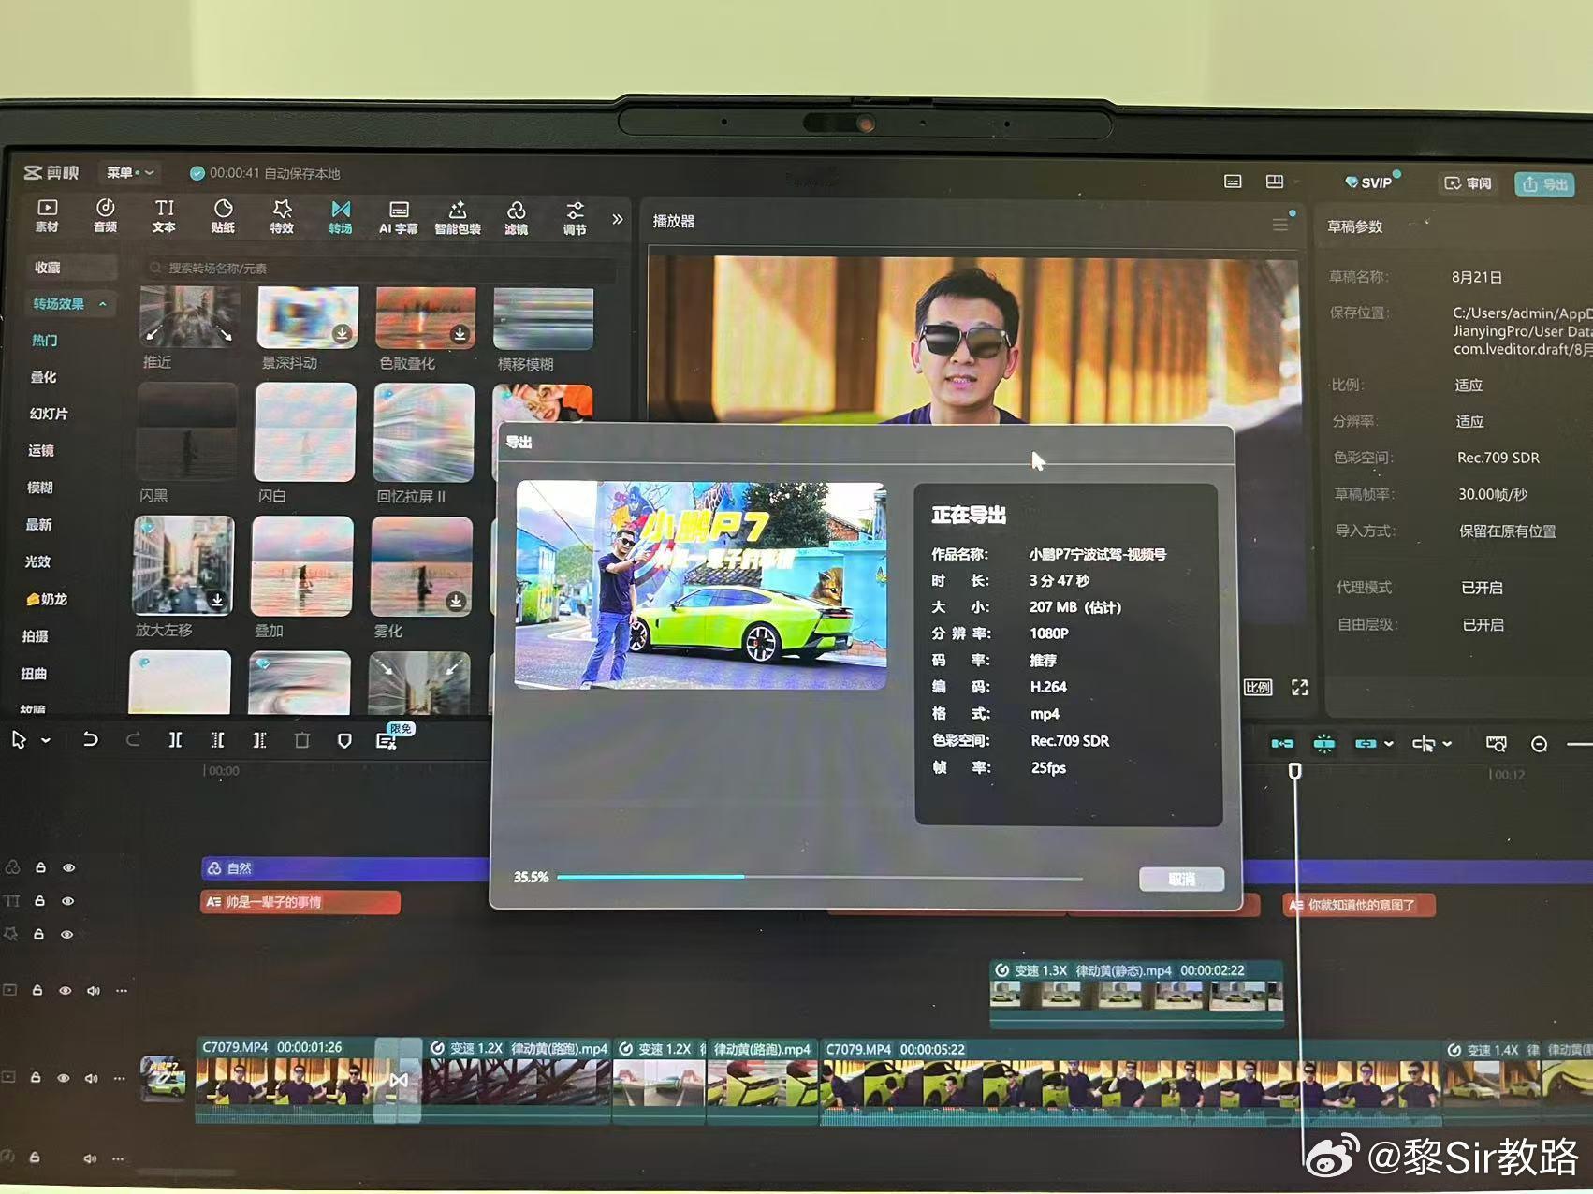
Task: Click the 比例 ratio button in player
Action: click(x=1258, y=688)
